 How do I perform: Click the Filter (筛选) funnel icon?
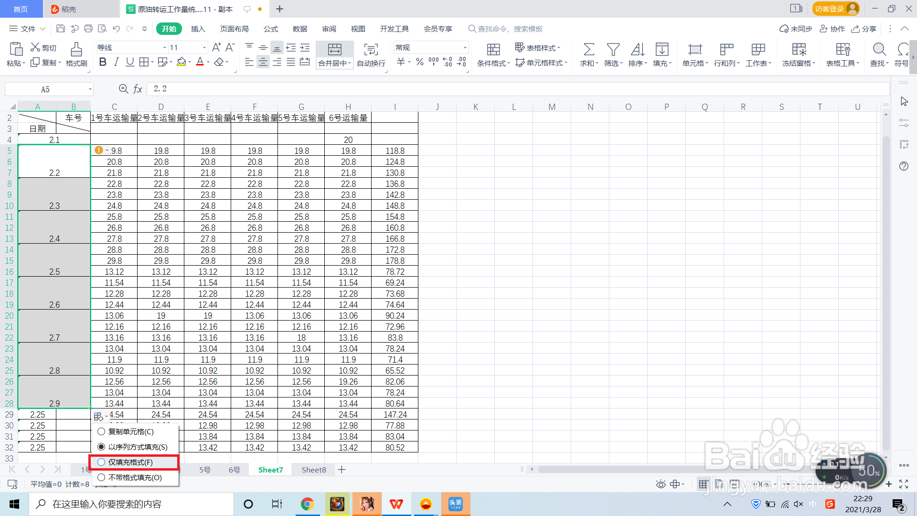tap(613, 49)
